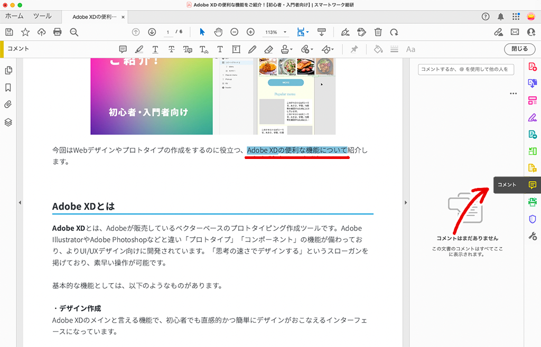
Task: Open the drawing shapes dropdown
Action: click(328, 49)
